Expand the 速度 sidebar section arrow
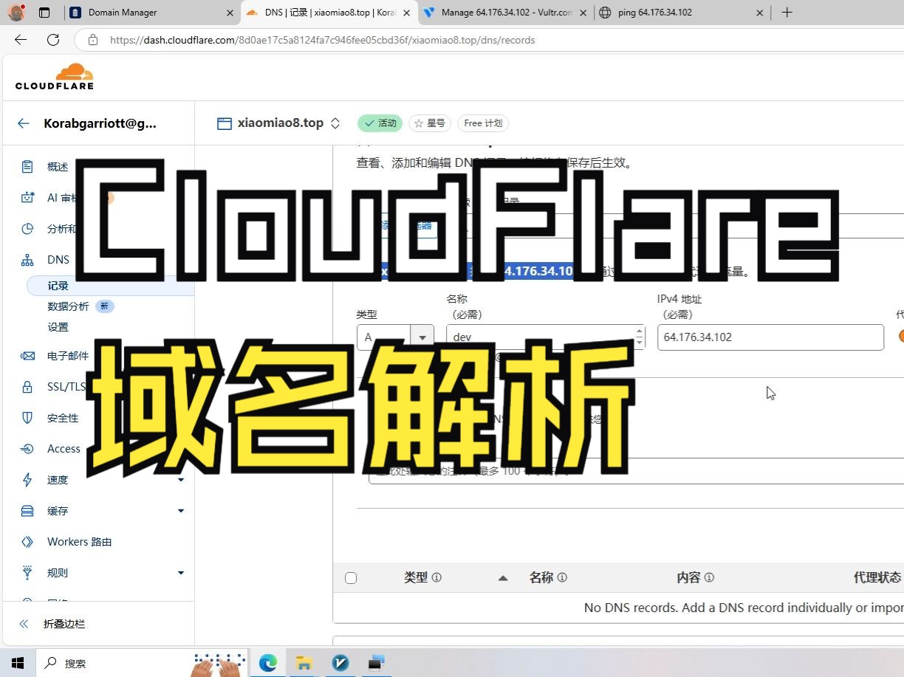904x677 pixels. pos(181,480)
